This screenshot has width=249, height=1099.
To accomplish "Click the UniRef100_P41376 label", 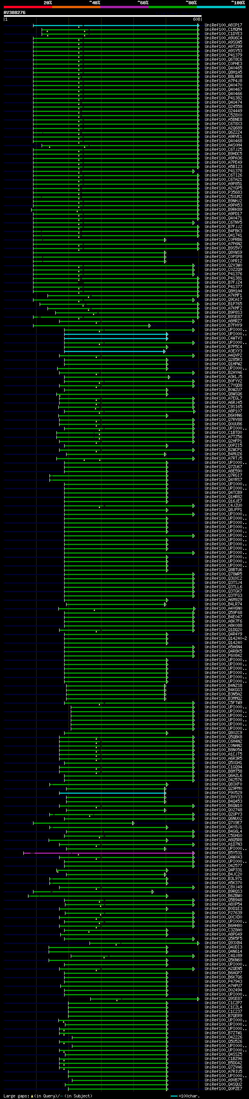I will pyautogui.click(x=223, y=274).
